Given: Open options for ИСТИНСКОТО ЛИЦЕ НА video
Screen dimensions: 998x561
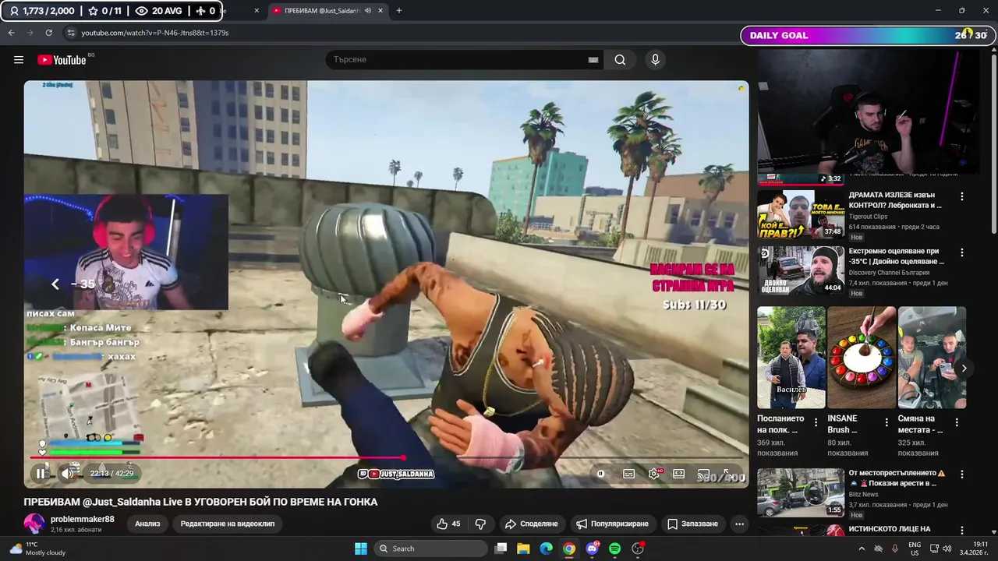Looking at the screenshot, I should (962, 531).
